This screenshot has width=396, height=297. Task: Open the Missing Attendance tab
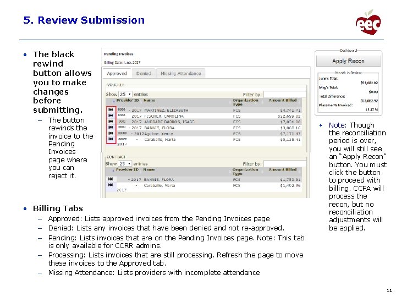(x=181, y=74)
